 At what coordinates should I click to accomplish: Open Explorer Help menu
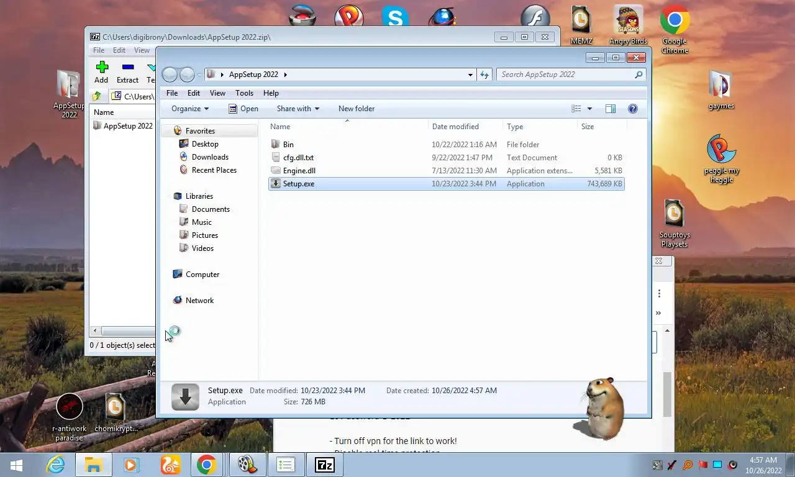[x=271, y=93]
